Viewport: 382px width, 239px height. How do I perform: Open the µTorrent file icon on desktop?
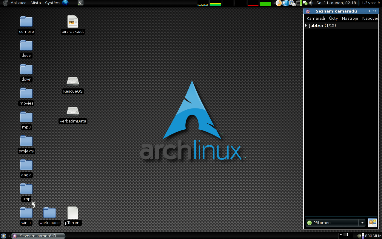pos(73,213)
